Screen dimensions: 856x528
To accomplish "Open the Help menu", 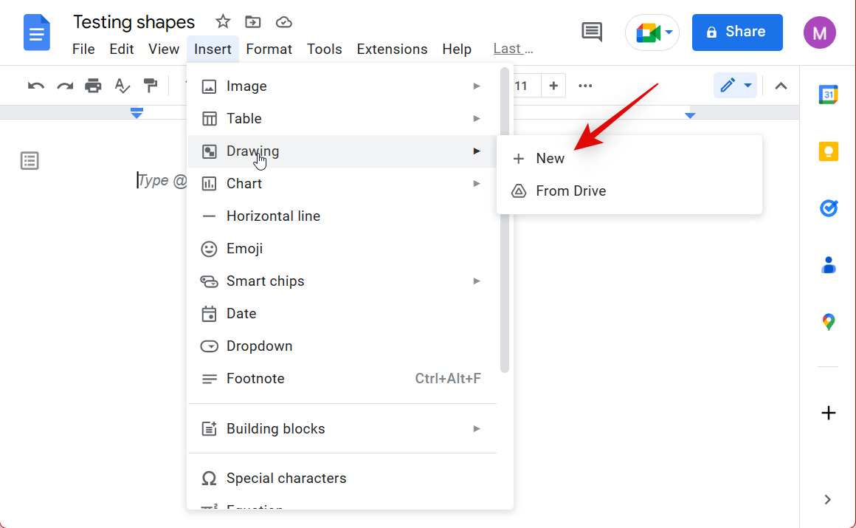I will pyautogui.click(x=457, y=49).
